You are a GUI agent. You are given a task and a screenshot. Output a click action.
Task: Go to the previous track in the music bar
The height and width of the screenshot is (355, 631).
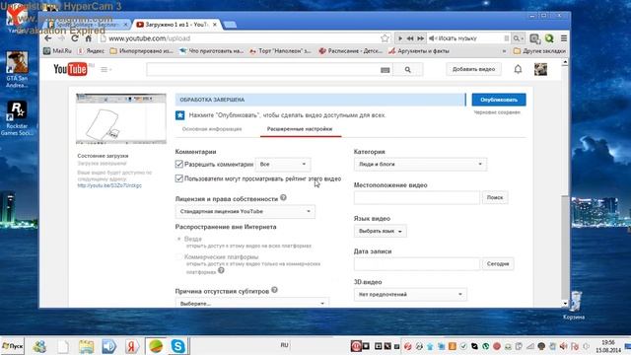click(410, 38)
